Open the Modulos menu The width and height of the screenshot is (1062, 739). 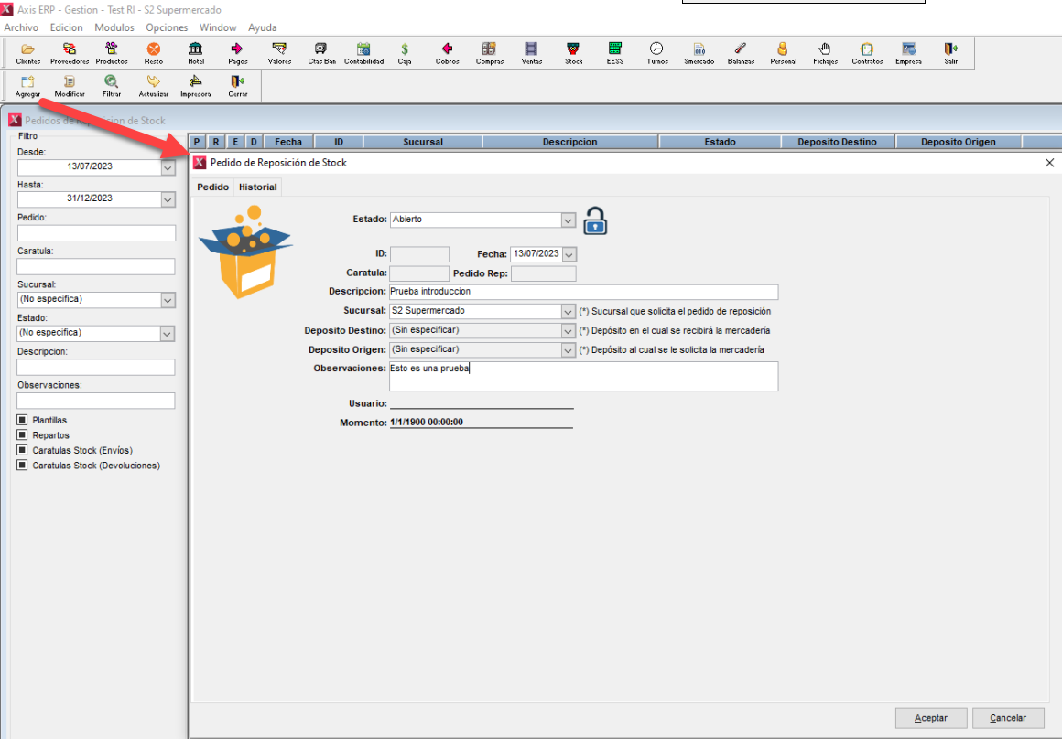coord(114,27)
